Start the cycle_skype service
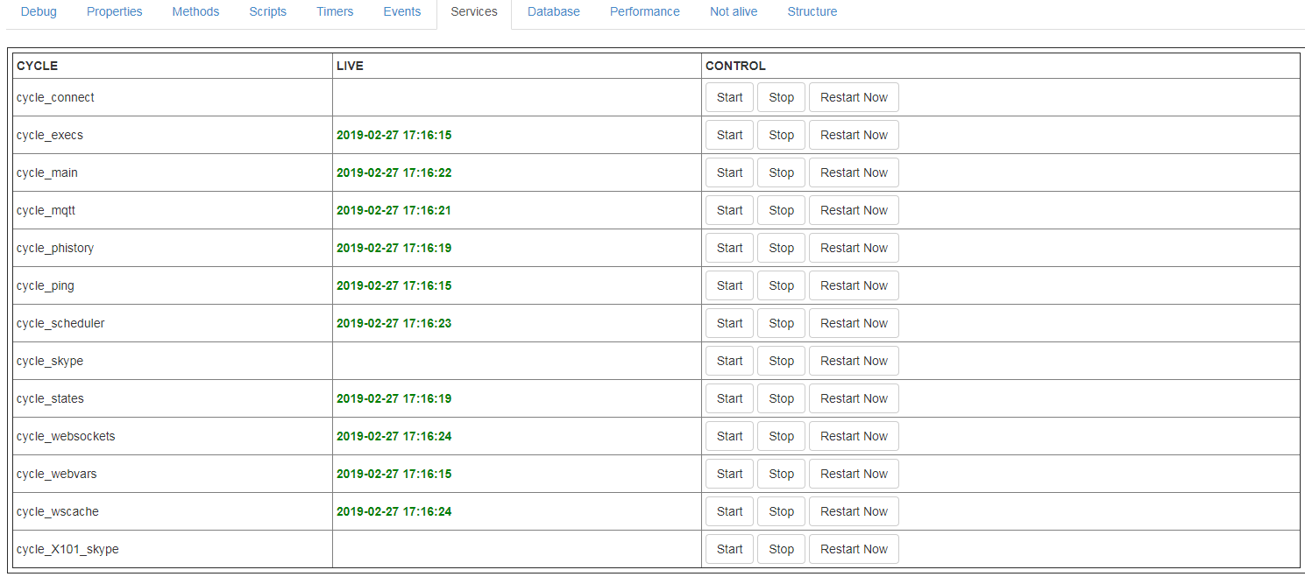Image resolution: width=1305 pixels, height=584 pixels. tap(729, 361)
